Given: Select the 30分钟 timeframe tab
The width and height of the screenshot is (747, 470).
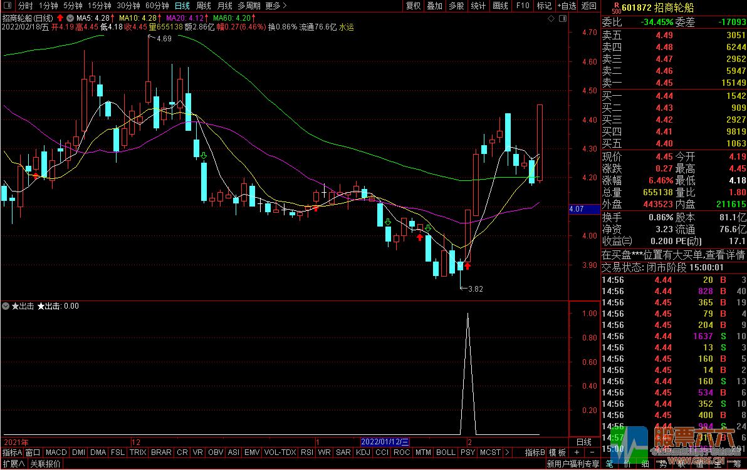Looking at the screenshot, I should (128, 6).
